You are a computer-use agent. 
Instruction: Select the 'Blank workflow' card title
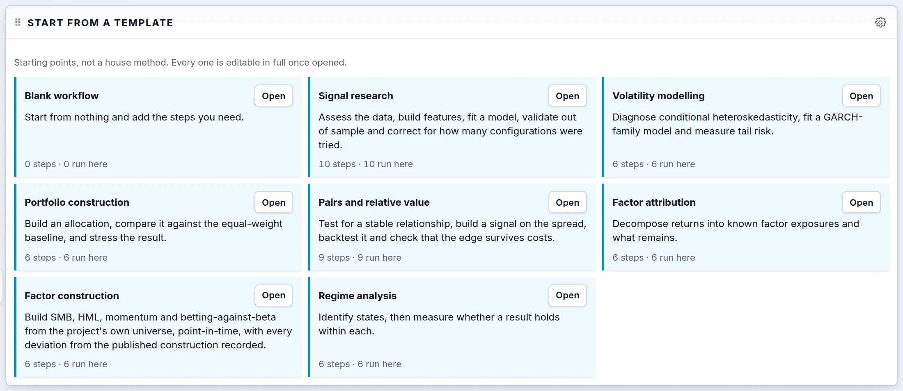(x=62, y=96)
